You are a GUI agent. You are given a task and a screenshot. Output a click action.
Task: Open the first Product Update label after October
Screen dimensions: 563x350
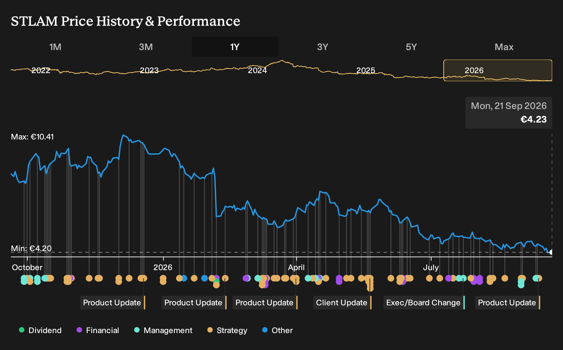pos(112,303)
